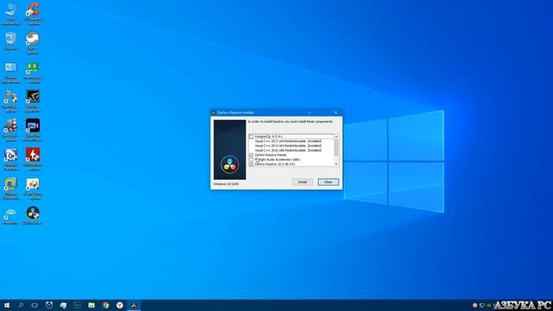Select the NVIDIA GeForce Experience desktop shortcut
Viewport: 553px width, 311px height.
[33, 102]
